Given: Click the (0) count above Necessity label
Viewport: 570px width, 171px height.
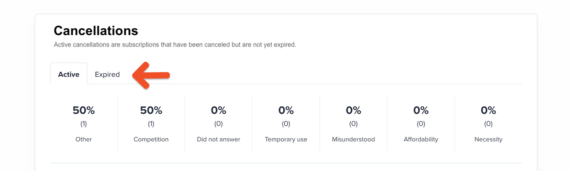Looking at the screenshot, I should pyautogui.click(x=488, y=124).
